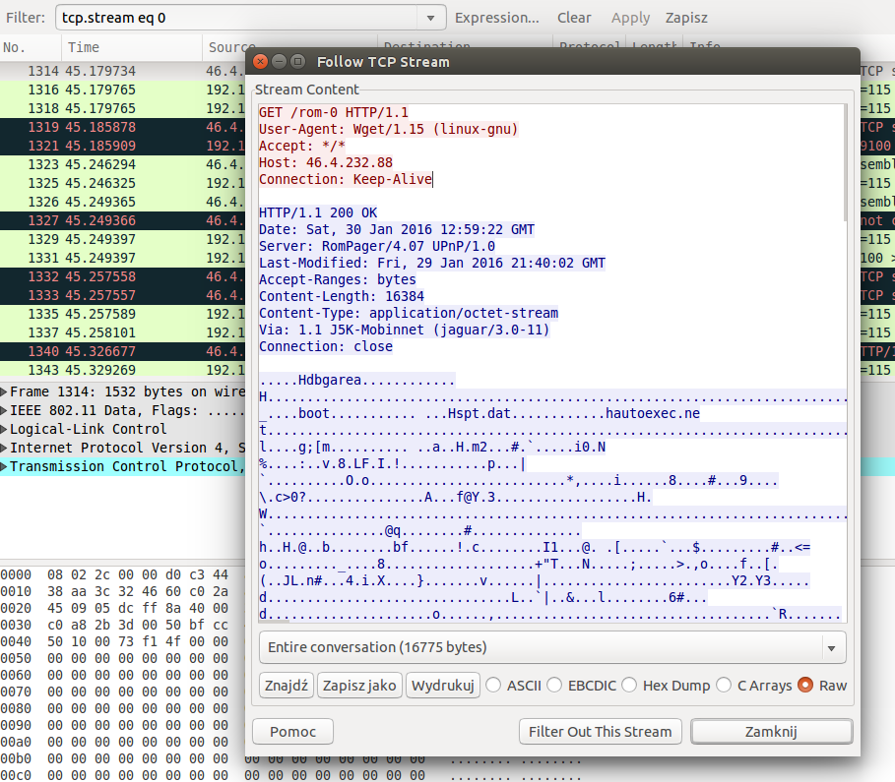Click the Host: 46.4.232.88 line
The image size is (895, 782).
tap(325, 162)
